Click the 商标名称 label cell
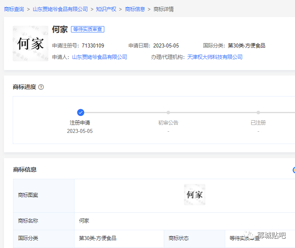 44,221
